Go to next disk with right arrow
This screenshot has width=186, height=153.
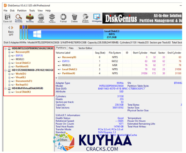pos(12,28)
